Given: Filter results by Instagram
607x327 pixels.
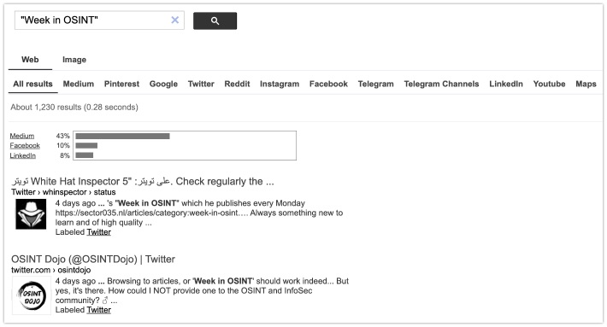Looking at the screenshot, I should pos(280,84).
